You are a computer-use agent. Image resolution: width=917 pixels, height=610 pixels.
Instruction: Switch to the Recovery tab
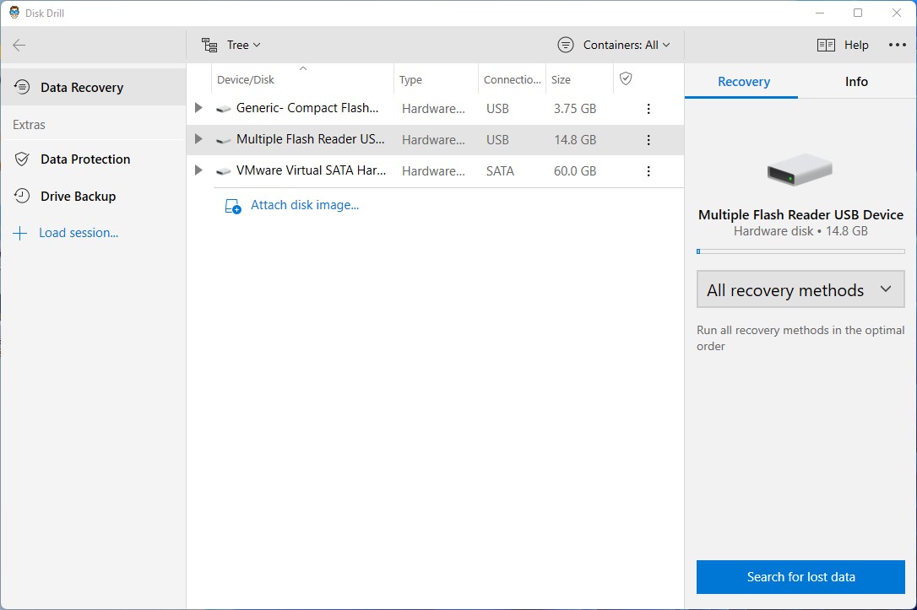tap(743, 82)
